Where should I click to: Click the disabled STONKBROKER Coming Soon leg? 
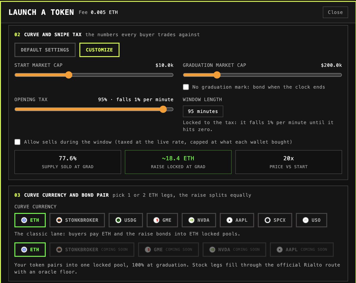[x=92, y=249]
